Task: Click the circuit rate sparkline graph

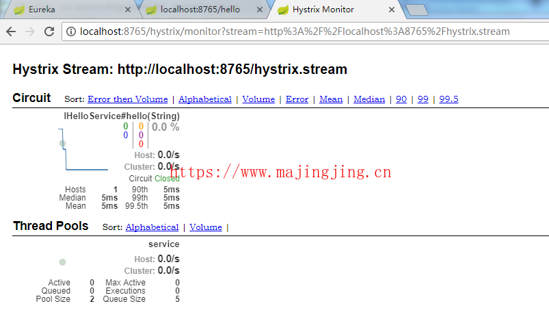Action: (x=83, y=149)
